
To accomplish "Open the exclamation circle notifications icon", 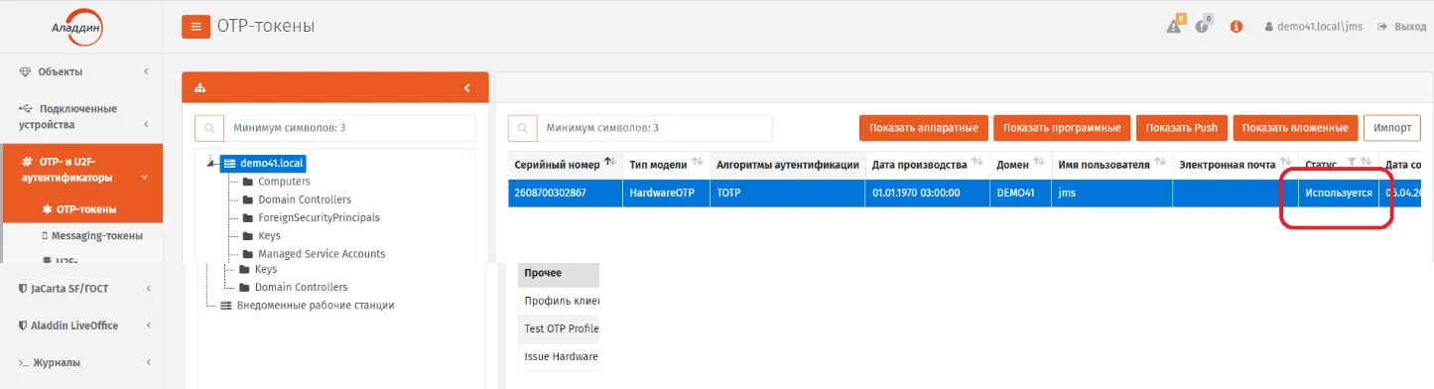I will tap(1202, 27).
